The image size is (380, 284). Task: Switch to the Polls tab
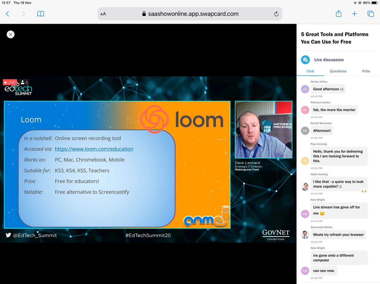point(366,71)
